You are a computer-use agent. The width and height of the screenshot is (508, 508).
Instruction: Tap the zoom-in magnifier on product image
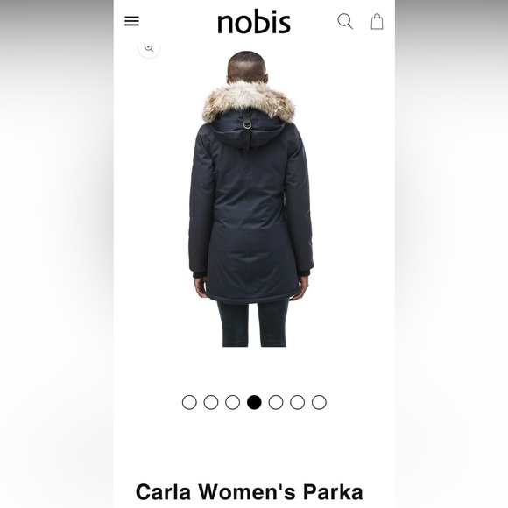pos(149,48)
